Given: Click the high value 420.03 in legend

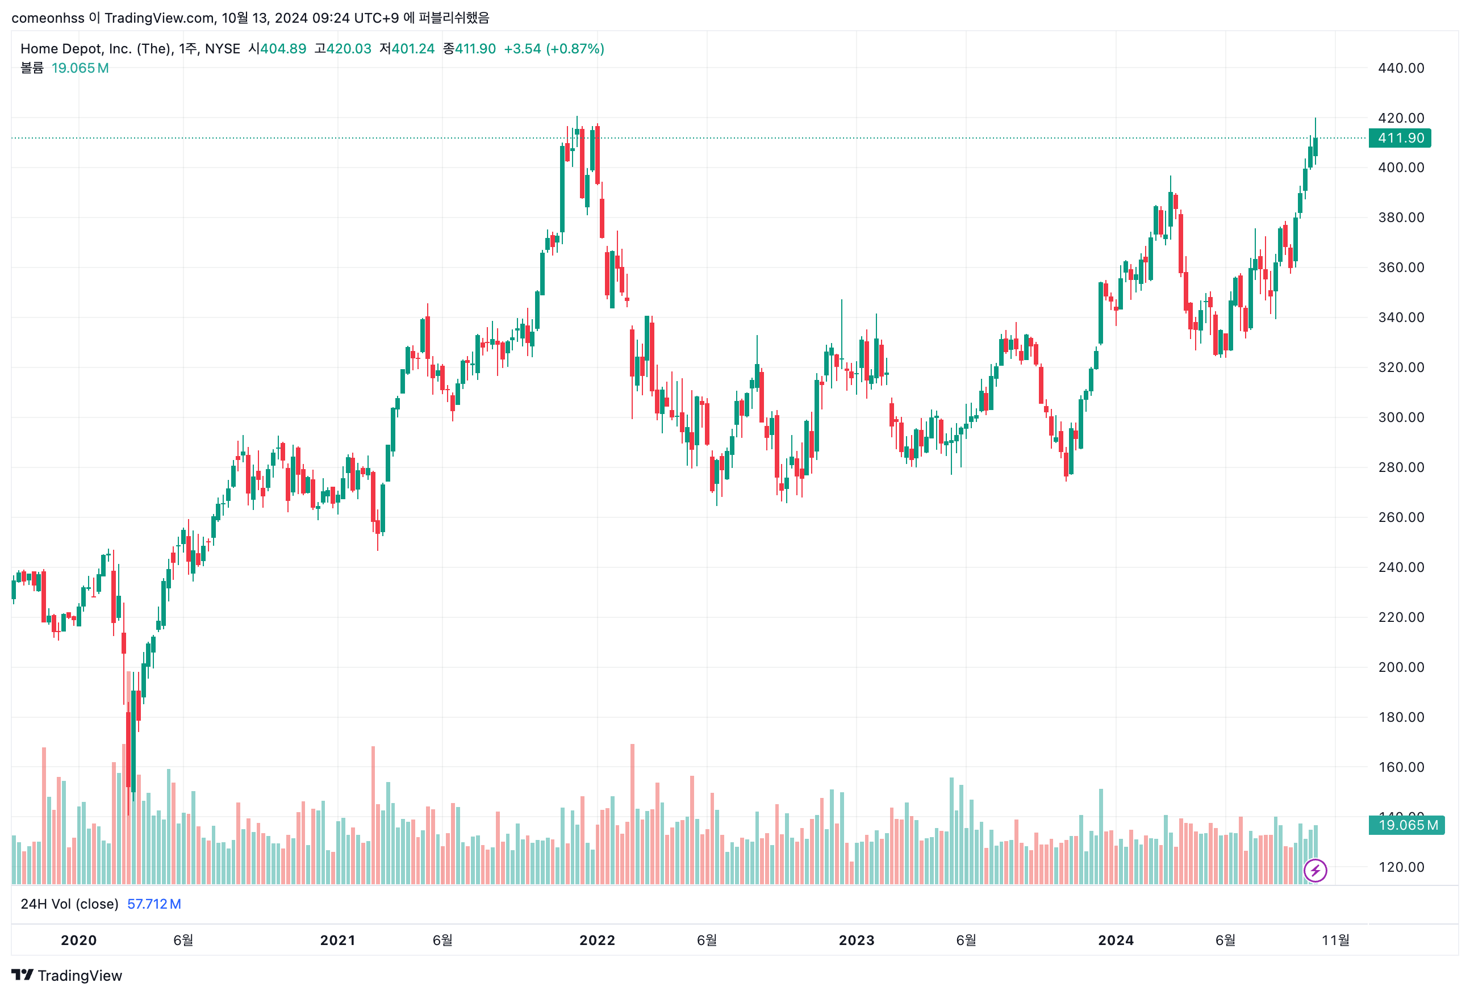Looking at the screenshot, I should click(x=349, y=49).
